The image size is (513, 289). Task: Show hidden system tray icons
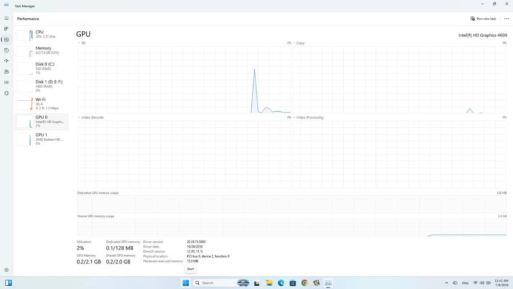tap(447, 283)
